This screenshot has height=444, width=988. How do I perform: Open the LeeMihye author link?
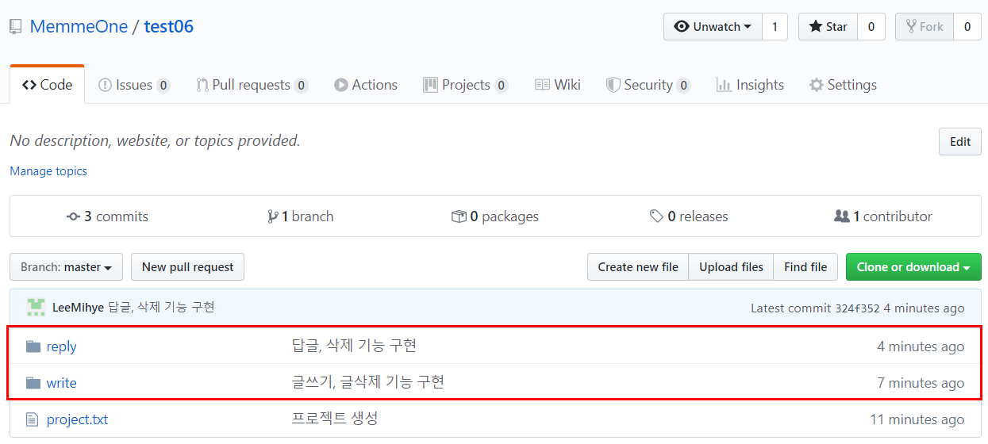pos(78,308)
